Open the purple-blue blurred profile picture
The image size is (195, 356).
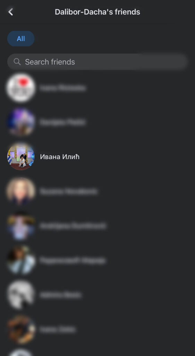coord(21,122)
